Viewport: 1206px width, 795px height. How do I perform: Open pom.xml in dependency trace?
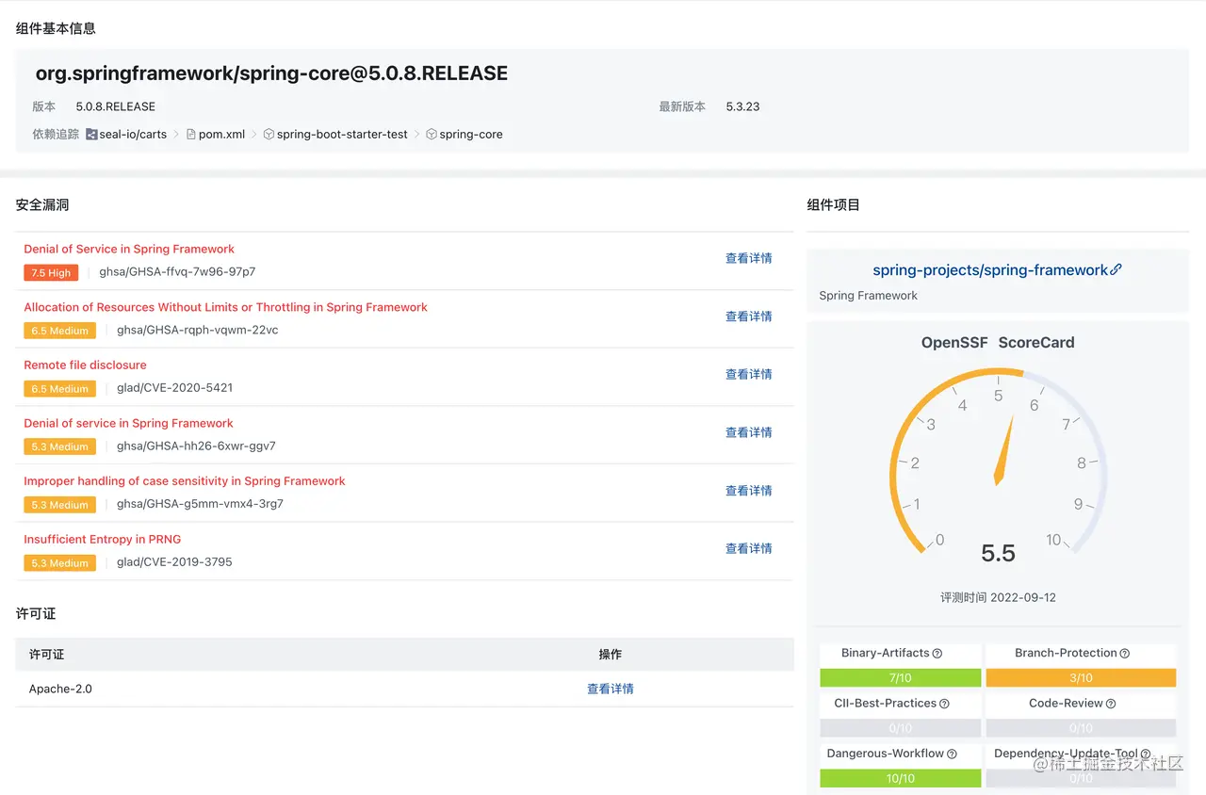click(221, 135)
